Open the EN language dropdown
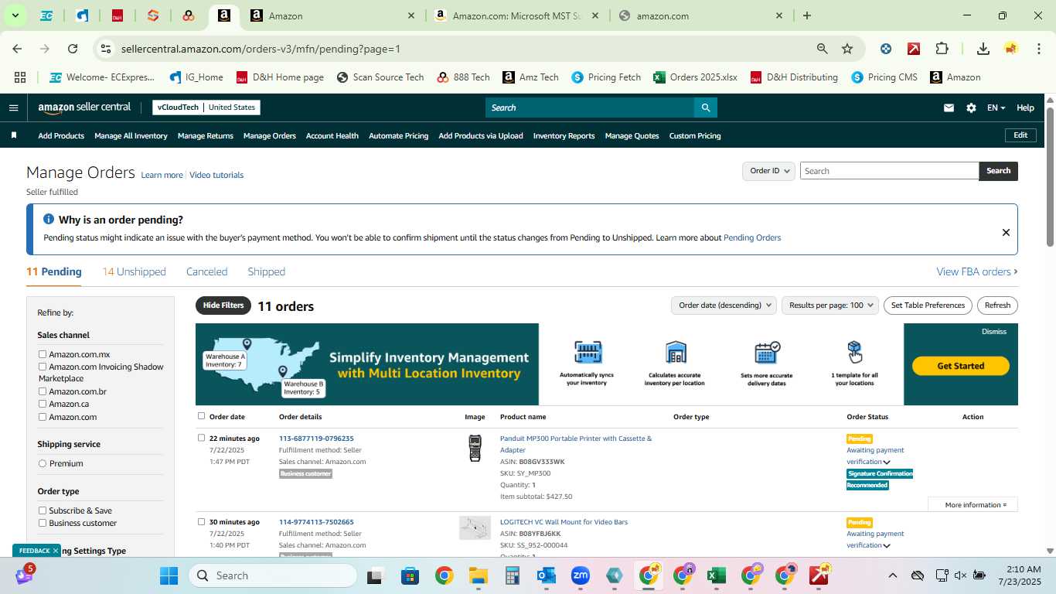The image size is (1056, 594). pos(996,108)
